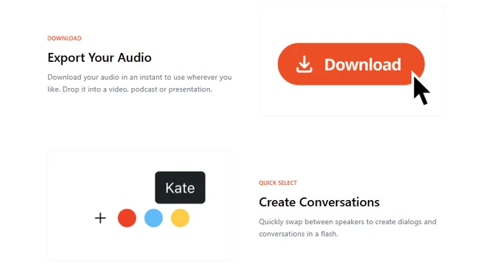Click the plus icon to add speaker
This screenshot has height=275, width=482.
(x=101, y=219)
